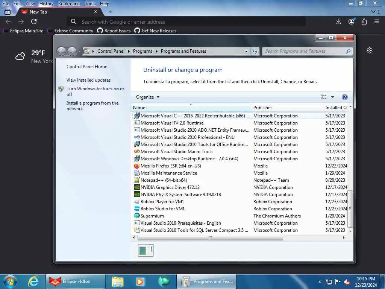385x289 pixels.
Task: Expand the arrow after Control Panel breadcrumb
Action: tap(129, 51)
